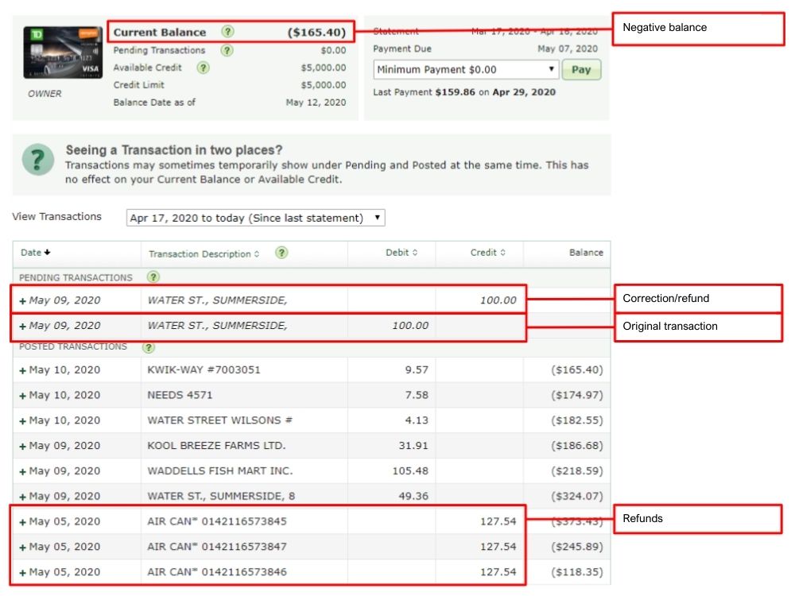
Task: Click help icon beside Available Credit
Action: coord(204,68)
